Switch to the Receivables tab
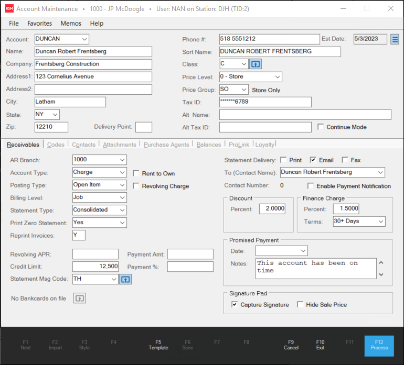The height and width of the screenshot is (365, 404). coord(23,145)
